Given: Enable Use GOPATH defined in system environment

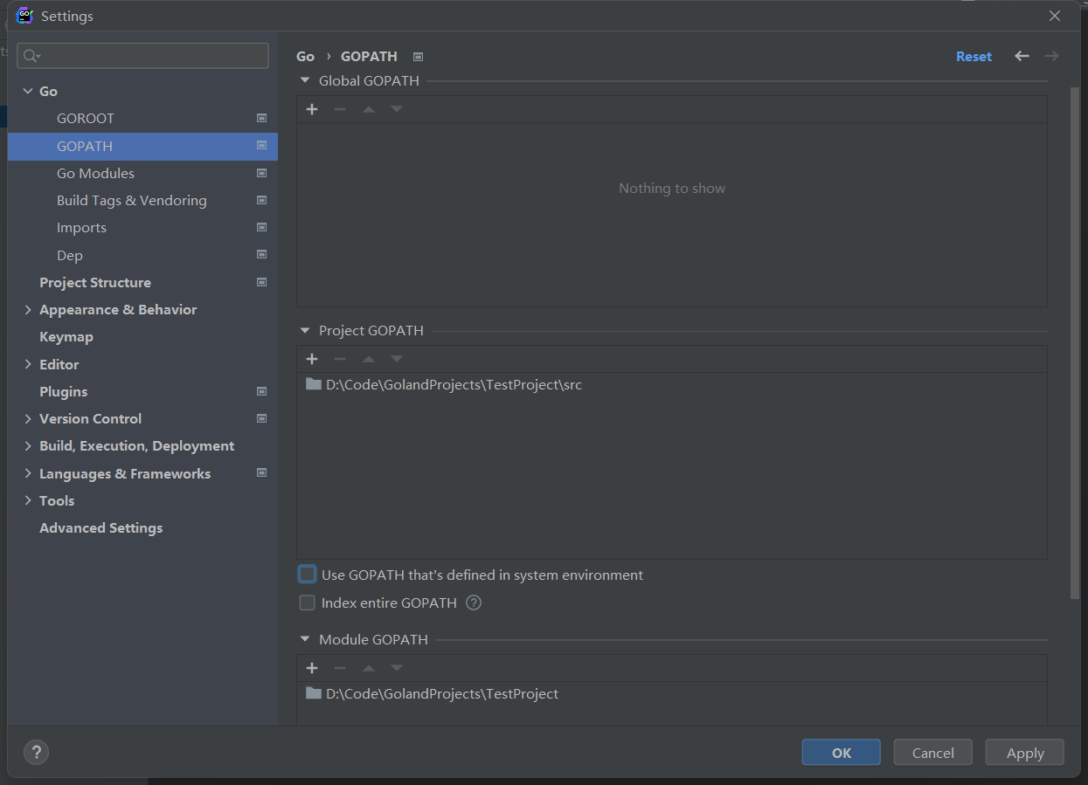Looking at the screenshot, I should [x=307, y=575].
